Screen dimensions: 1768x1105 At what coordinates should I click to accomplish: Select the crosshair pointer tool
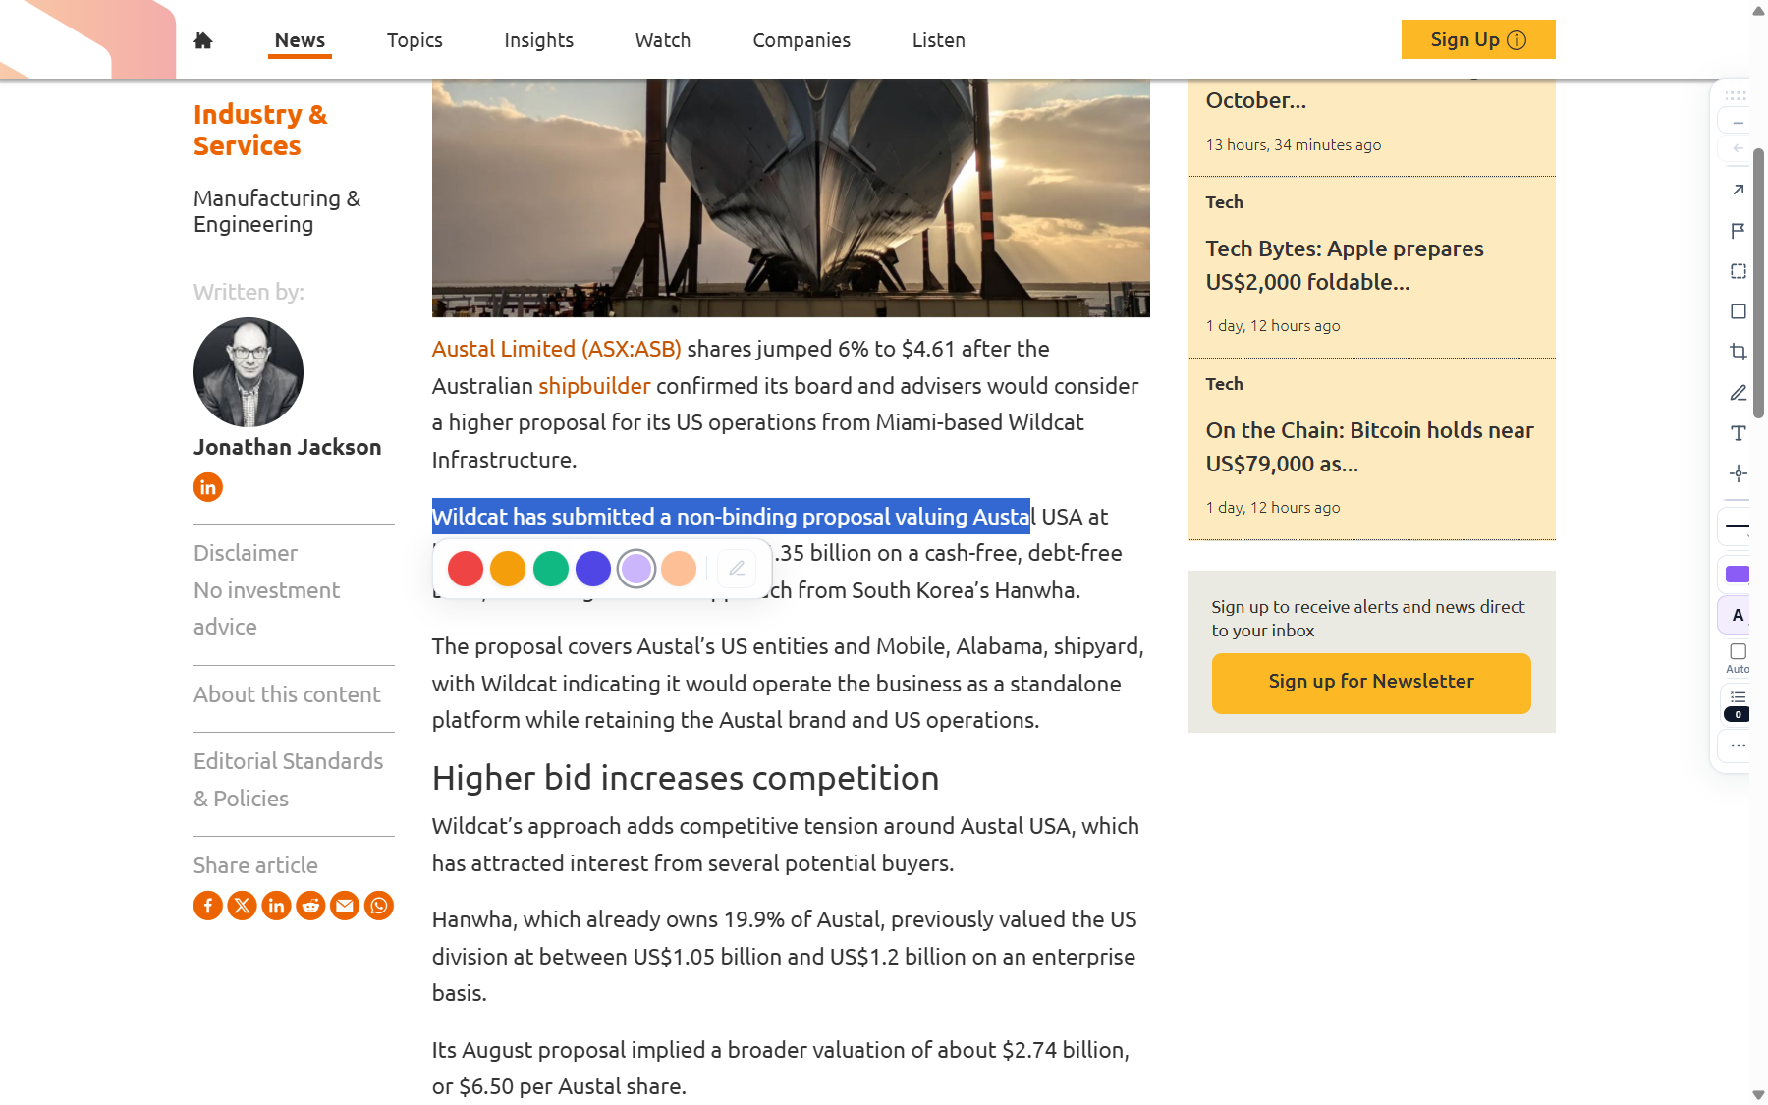(x=1738, y=473)
